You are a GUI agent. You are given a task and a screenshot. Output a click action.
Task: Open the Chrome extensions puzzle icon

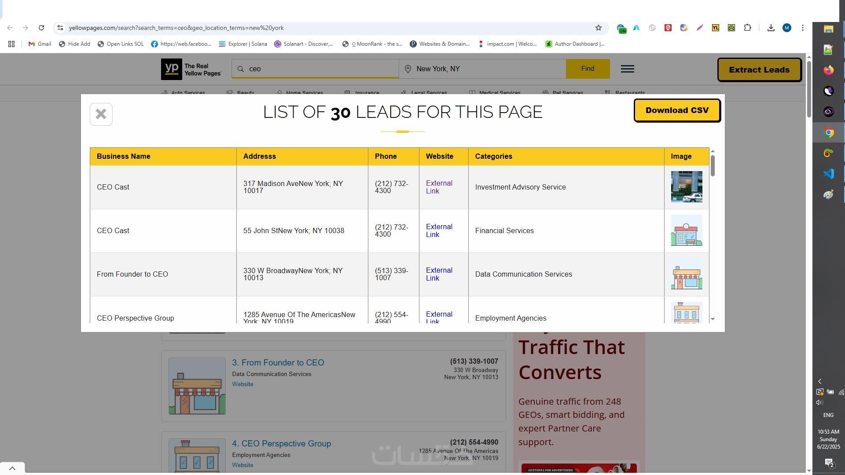click(x=747, y=28)
